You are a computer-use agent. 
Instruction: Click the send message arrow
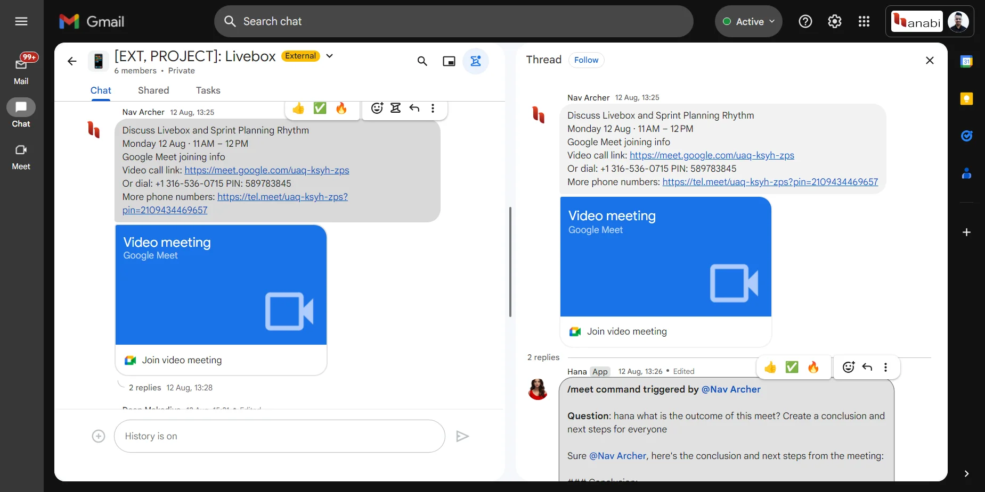click(462, 436)
